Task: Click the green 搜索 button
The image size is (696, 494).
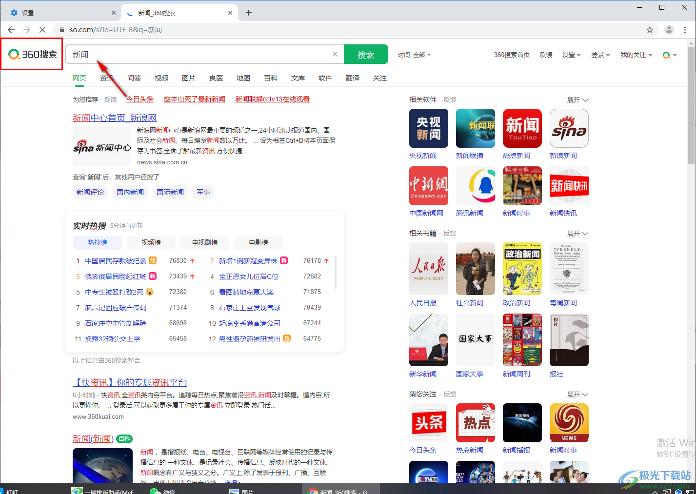Action: 366,54
